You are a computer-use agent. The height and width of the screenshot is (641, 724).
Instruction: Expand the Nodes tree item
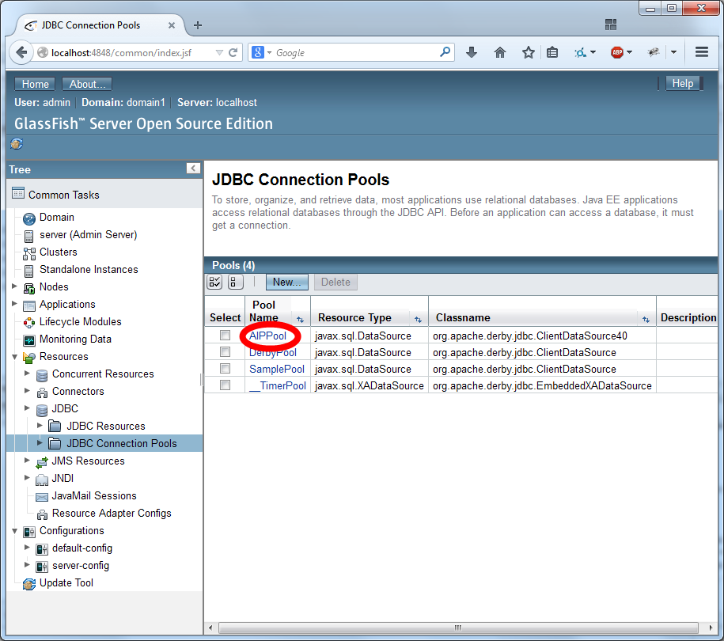pos(14,286)
